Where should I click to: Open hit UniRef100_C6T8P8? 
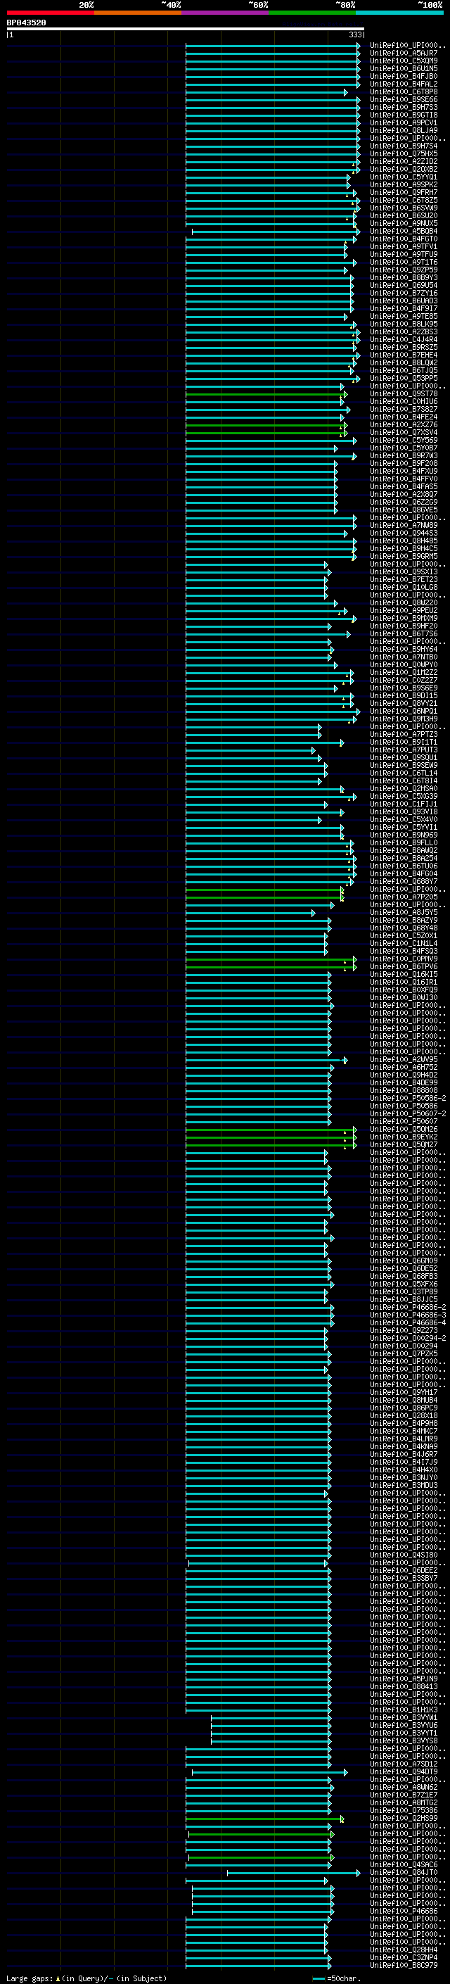(x=404, y=91)
